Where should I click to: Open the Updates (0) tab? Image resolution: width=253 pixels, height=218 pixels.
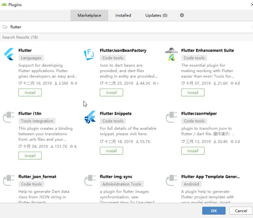click(x=156, y=15)
